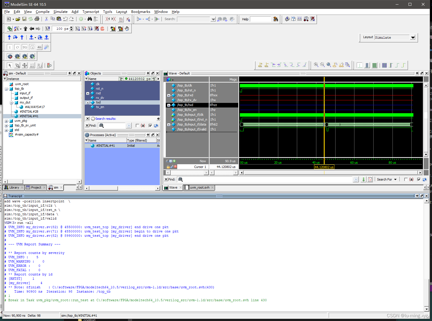The image size is (432, 321).
Task: Open the Simulate menu
Action: tap(60, 12)
